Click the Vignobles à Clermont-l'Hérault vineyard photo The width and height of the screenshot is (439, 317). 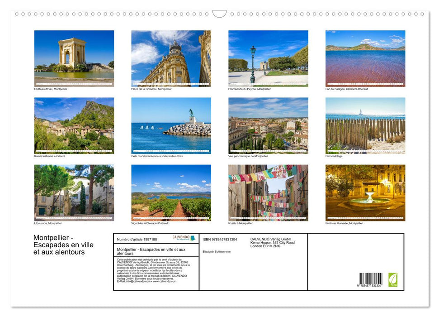(171, 193)
